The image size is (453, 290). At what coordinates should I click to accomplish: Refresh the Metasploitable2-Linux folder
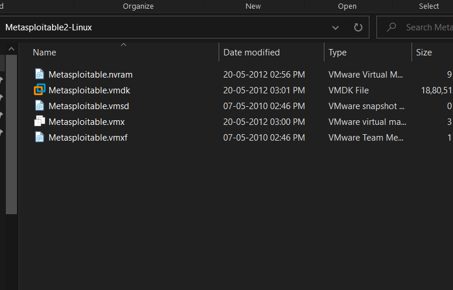pyautogui.click(x=358, y=27)
